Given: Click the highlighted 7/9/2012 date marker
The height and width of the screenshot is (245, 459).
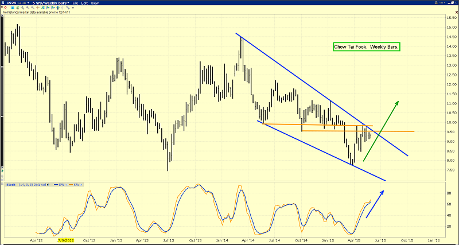Looking at the screenshot, I should click(66, 240).
